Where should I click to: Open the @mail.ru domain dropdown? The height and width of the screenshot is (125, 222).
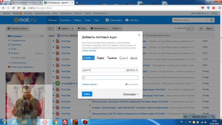pos(132,70)
